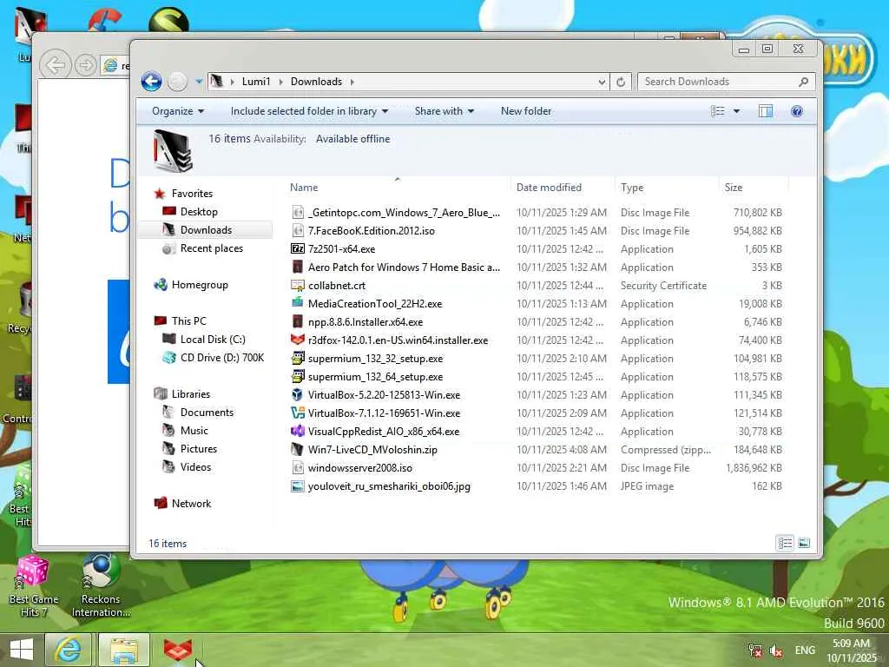Open the Organize menu
Image resolution: width=889 pixels, height=667 pixels.
point(178,111)
